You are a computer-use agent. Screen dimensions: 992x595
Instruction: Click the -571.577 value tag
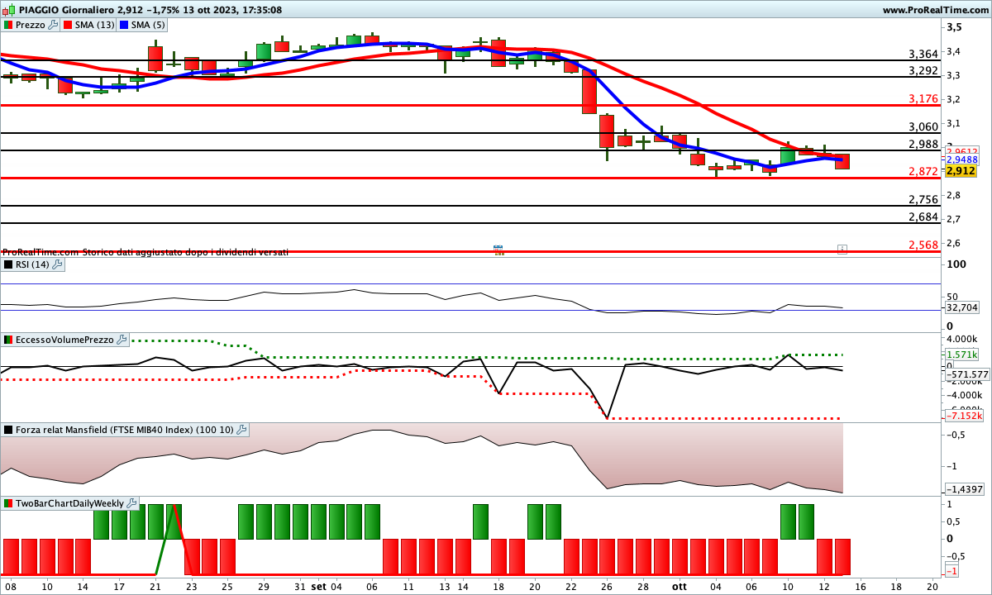point(967,374)
